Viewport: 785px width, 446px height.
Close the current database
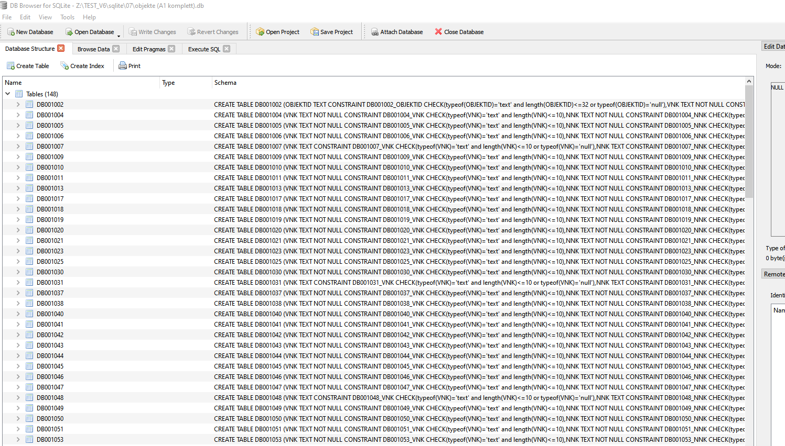[459, 32]
